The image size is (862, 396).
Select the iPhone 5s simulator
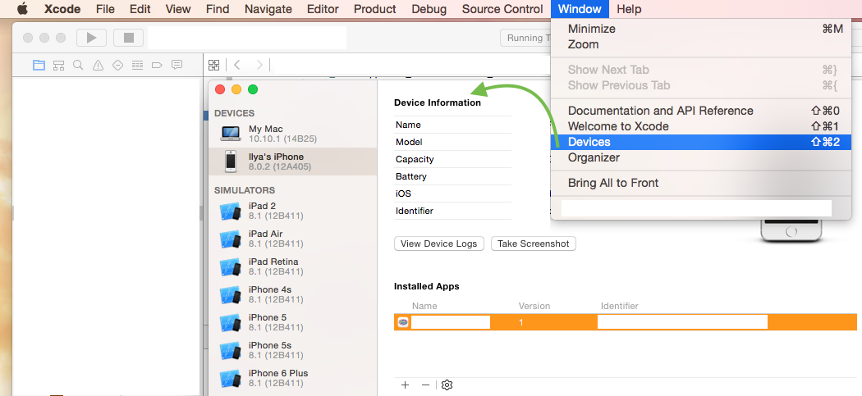(292, 350)
